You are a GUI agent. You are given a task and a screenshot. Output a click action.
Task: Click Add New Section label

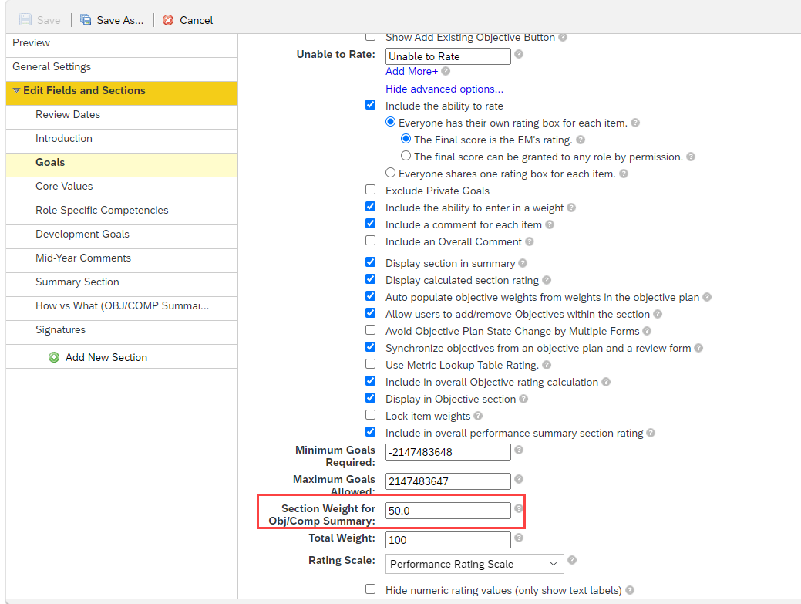coord(106,358)
